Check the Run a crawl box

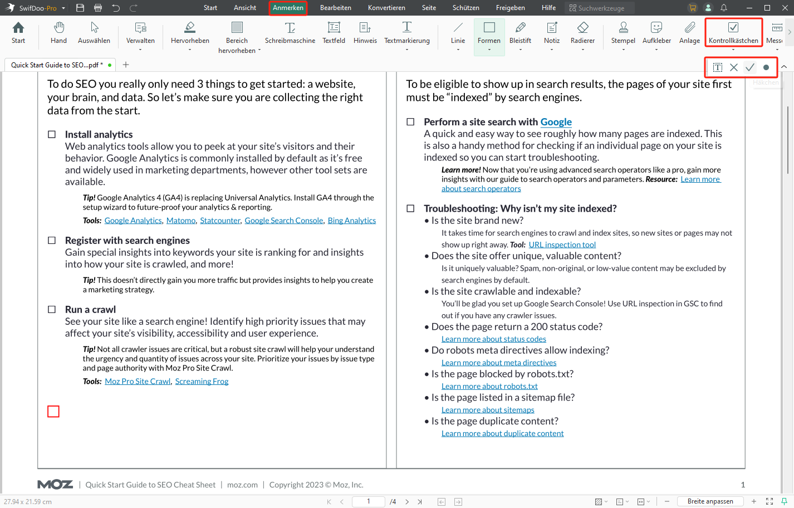52,309
